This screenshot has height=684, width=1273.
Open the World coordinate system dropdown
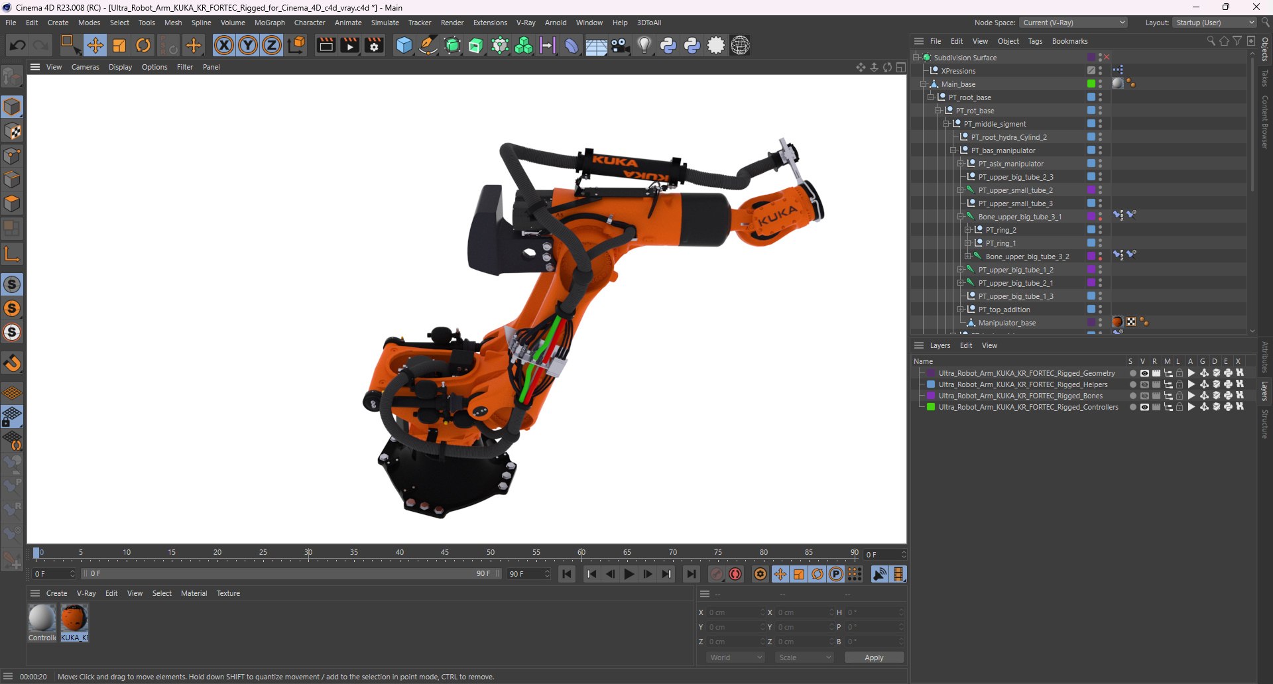[735, 657]
